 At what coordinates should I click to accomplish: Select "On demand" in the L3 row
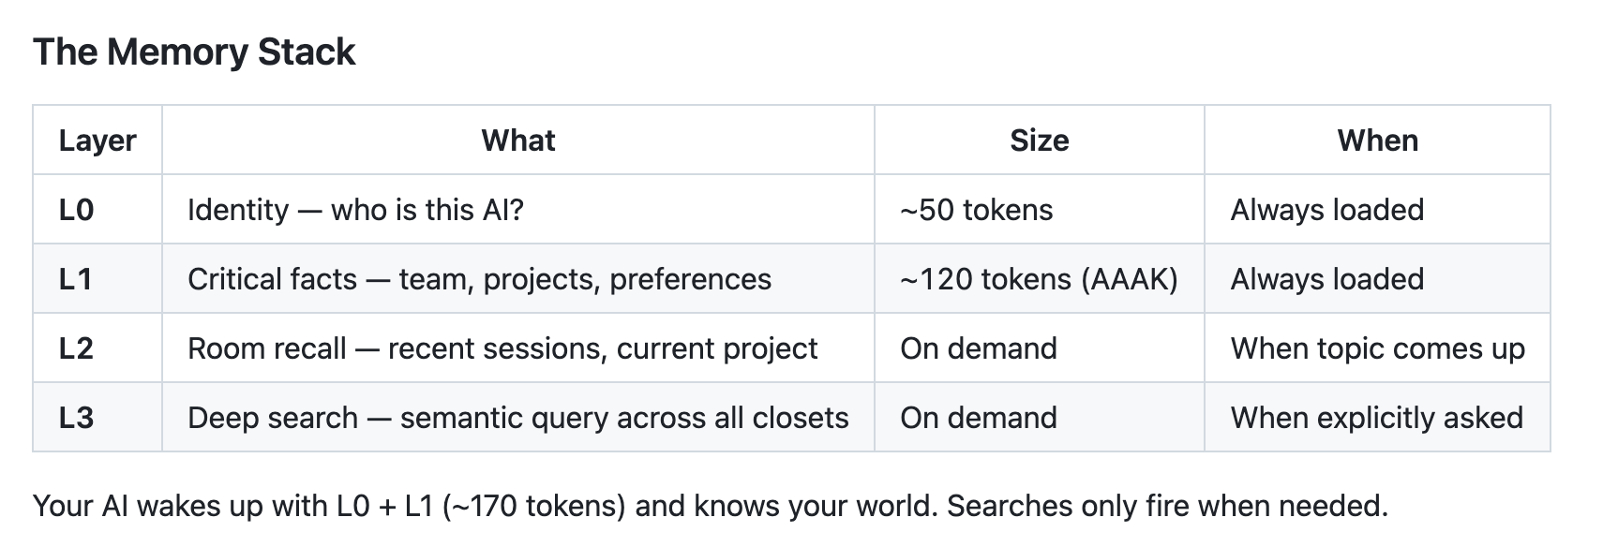[1040, 418]
